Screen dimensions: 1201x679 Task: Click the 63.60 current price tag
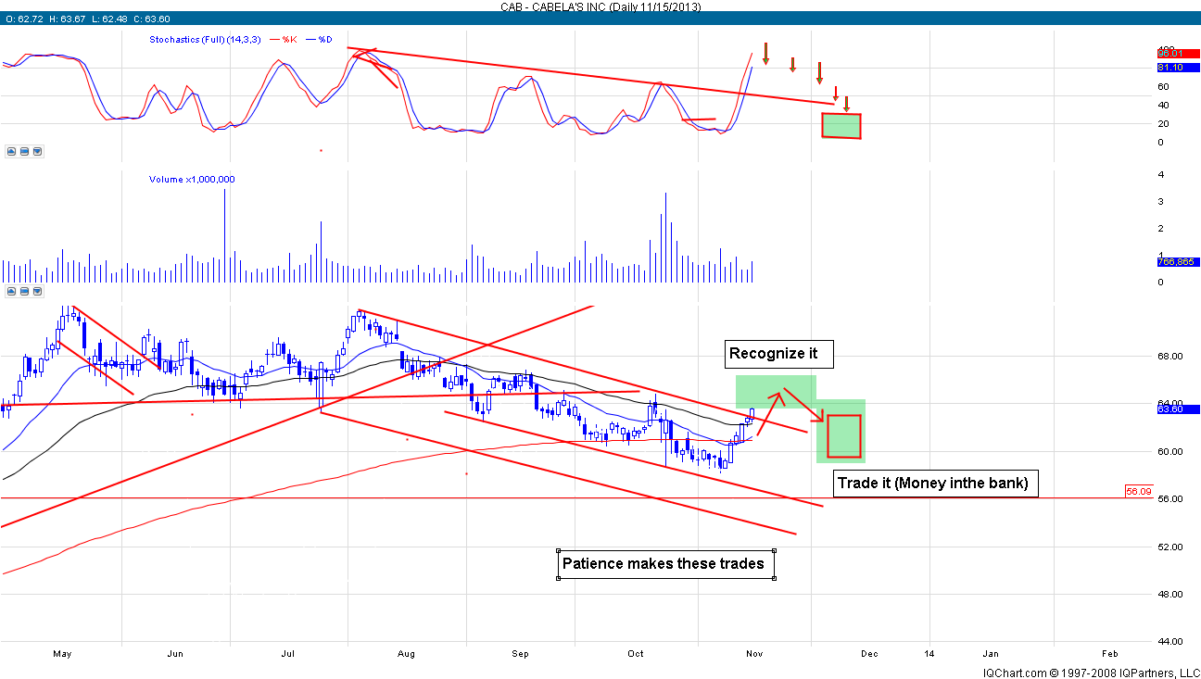coord(1177,409)
